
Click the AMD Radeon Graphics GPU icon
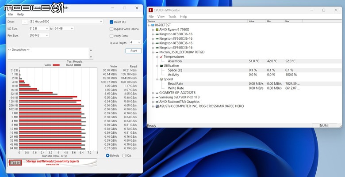(x=157, y=102)
